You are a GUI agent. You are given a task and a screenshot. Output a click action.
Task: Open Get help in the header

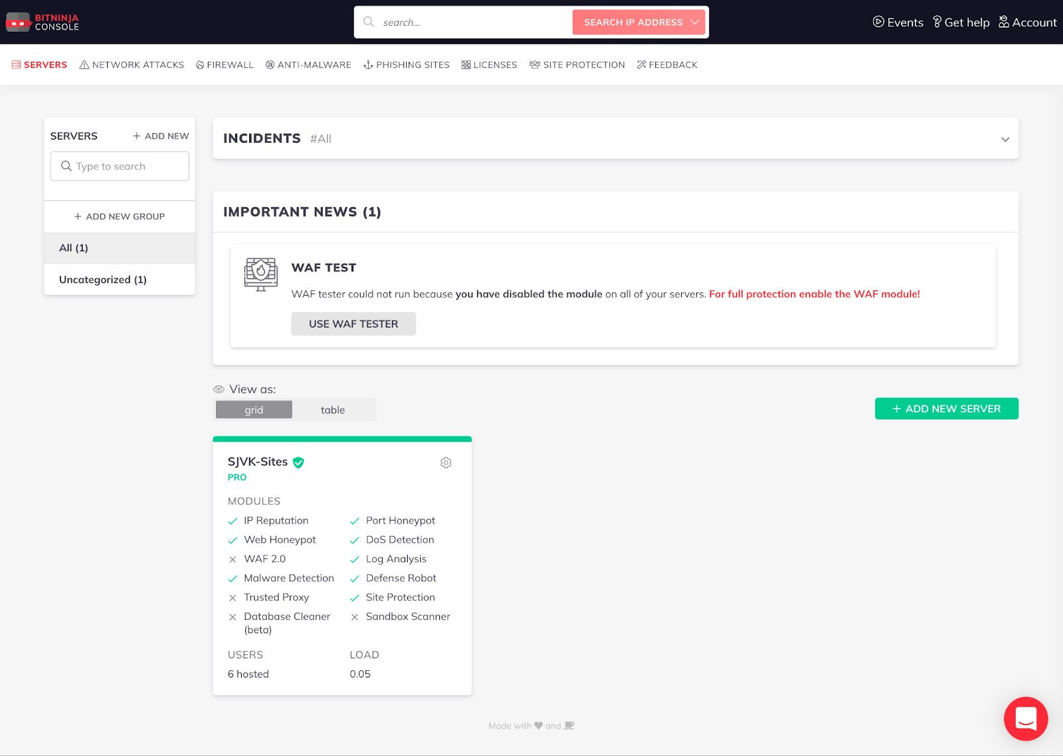(961, 22)
